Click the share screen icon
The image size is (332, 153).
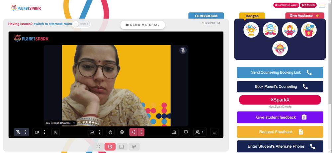pyautogui.click(x=92, y=132)
